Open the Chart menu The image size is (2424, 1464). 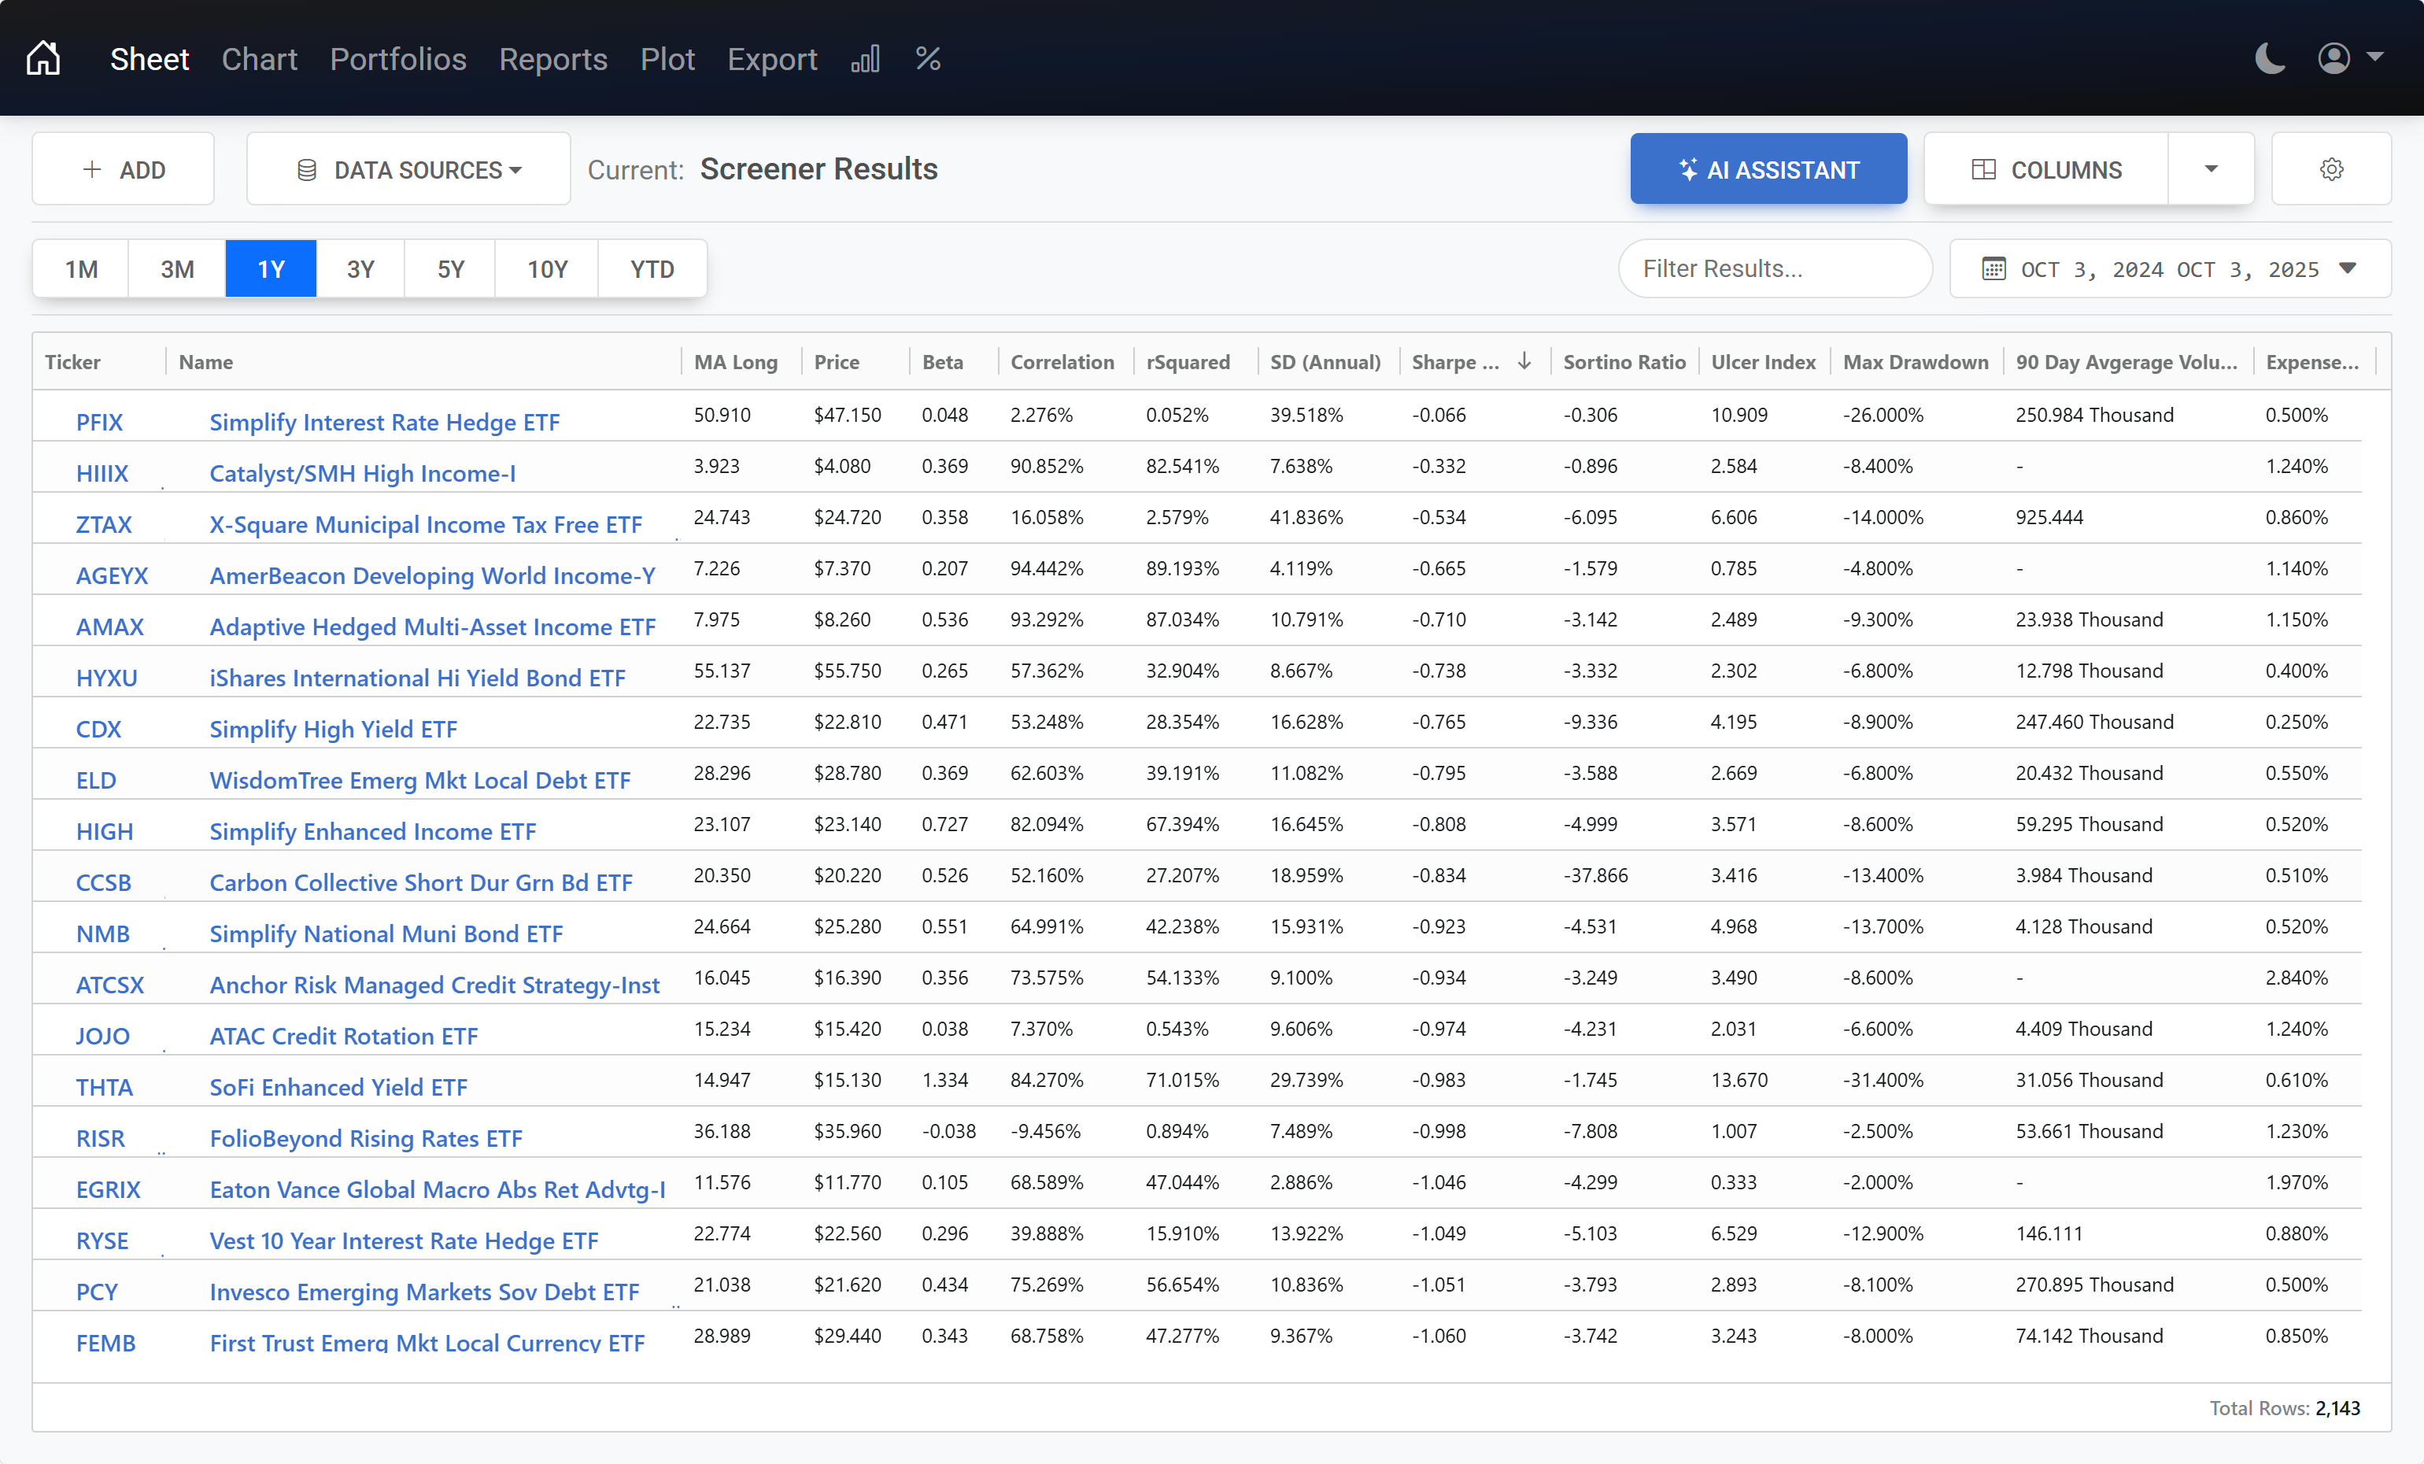[259, 58]
